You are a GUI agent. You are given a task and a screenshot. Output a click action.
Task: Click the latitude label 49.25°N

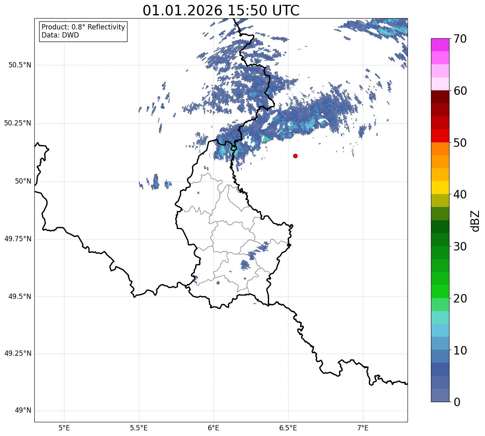pos(17,354)
